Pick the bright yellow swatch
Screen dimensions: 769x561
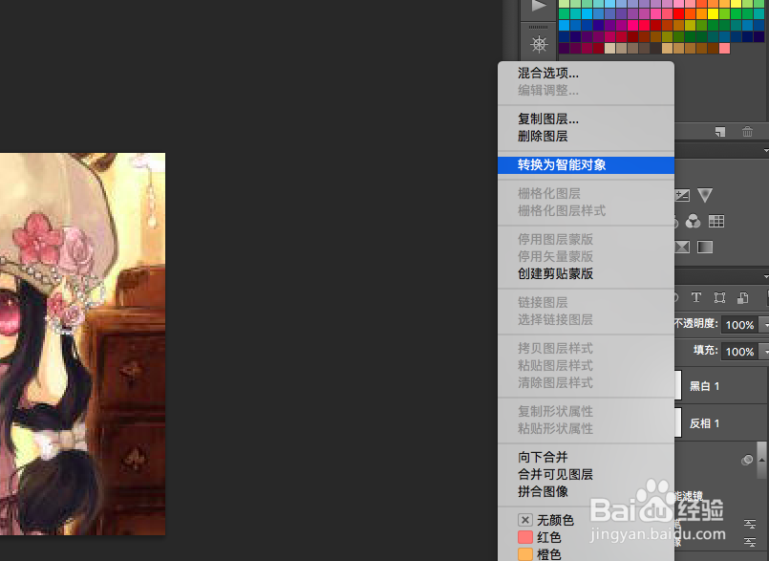coord(713,14)
